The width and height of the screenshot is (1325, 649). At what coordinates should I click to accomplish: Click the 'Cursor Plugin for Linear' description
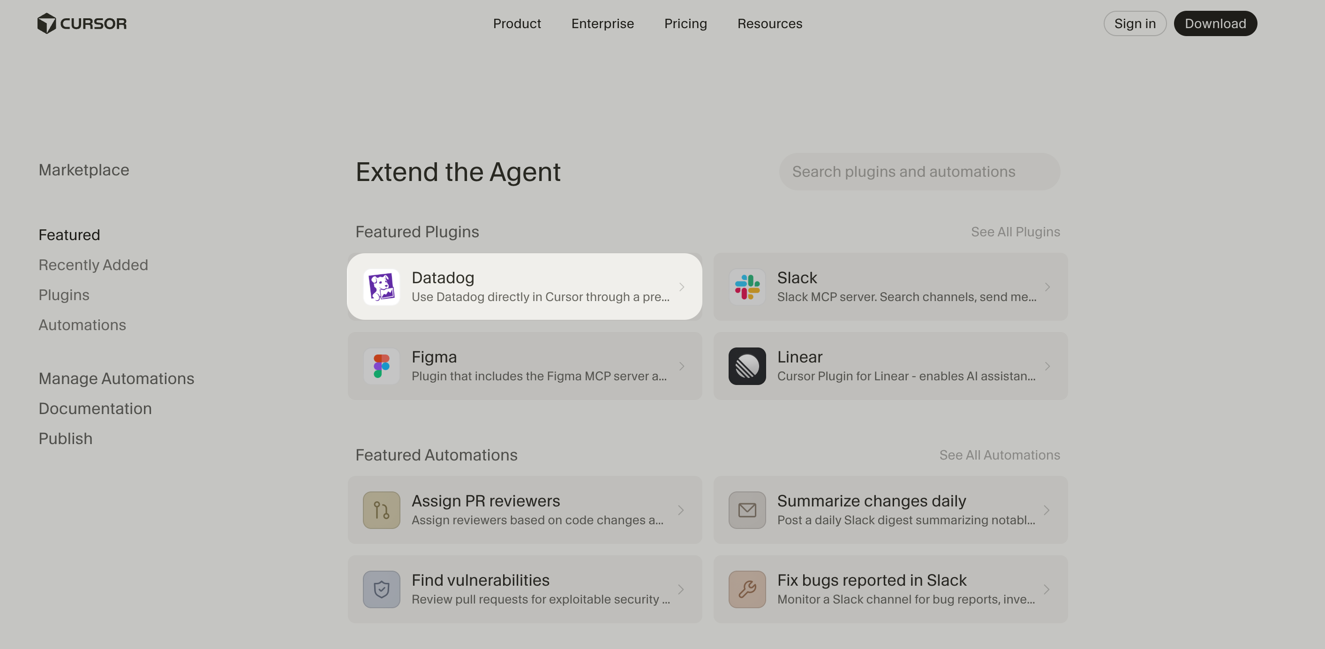[906, 377]
